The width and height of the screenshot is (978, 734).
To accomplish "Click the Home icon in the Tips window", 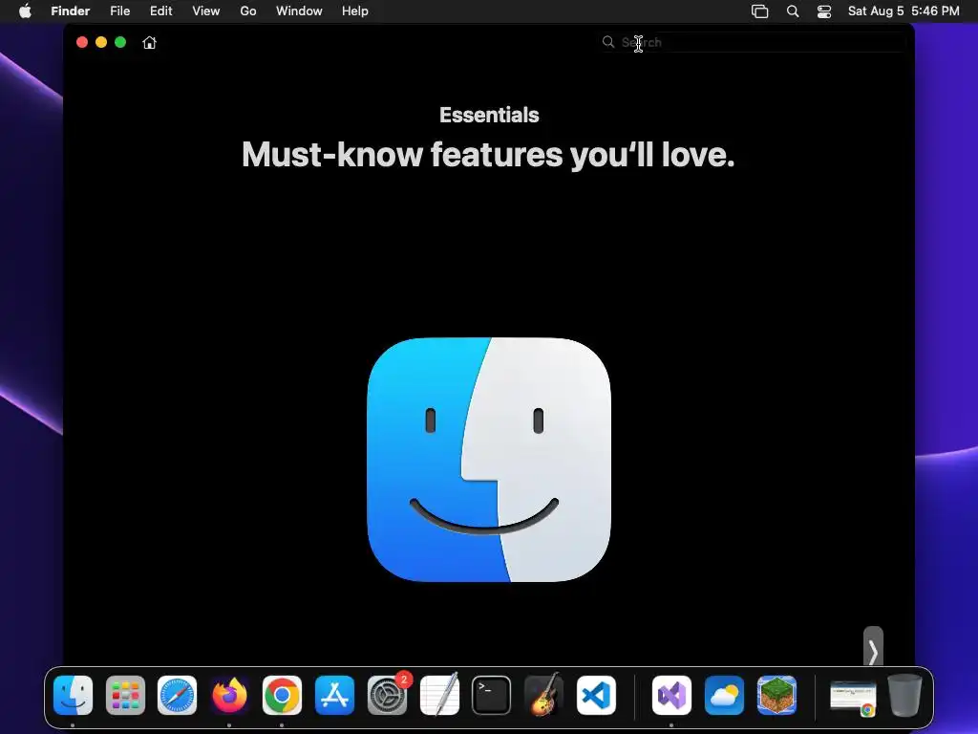I will pyautogui.click(x=149, y=42).
